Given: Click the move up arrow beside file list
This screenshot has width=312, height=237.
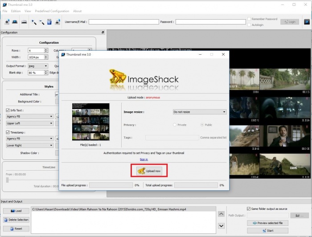Looking at the screenshot, I should pos(222,214).
